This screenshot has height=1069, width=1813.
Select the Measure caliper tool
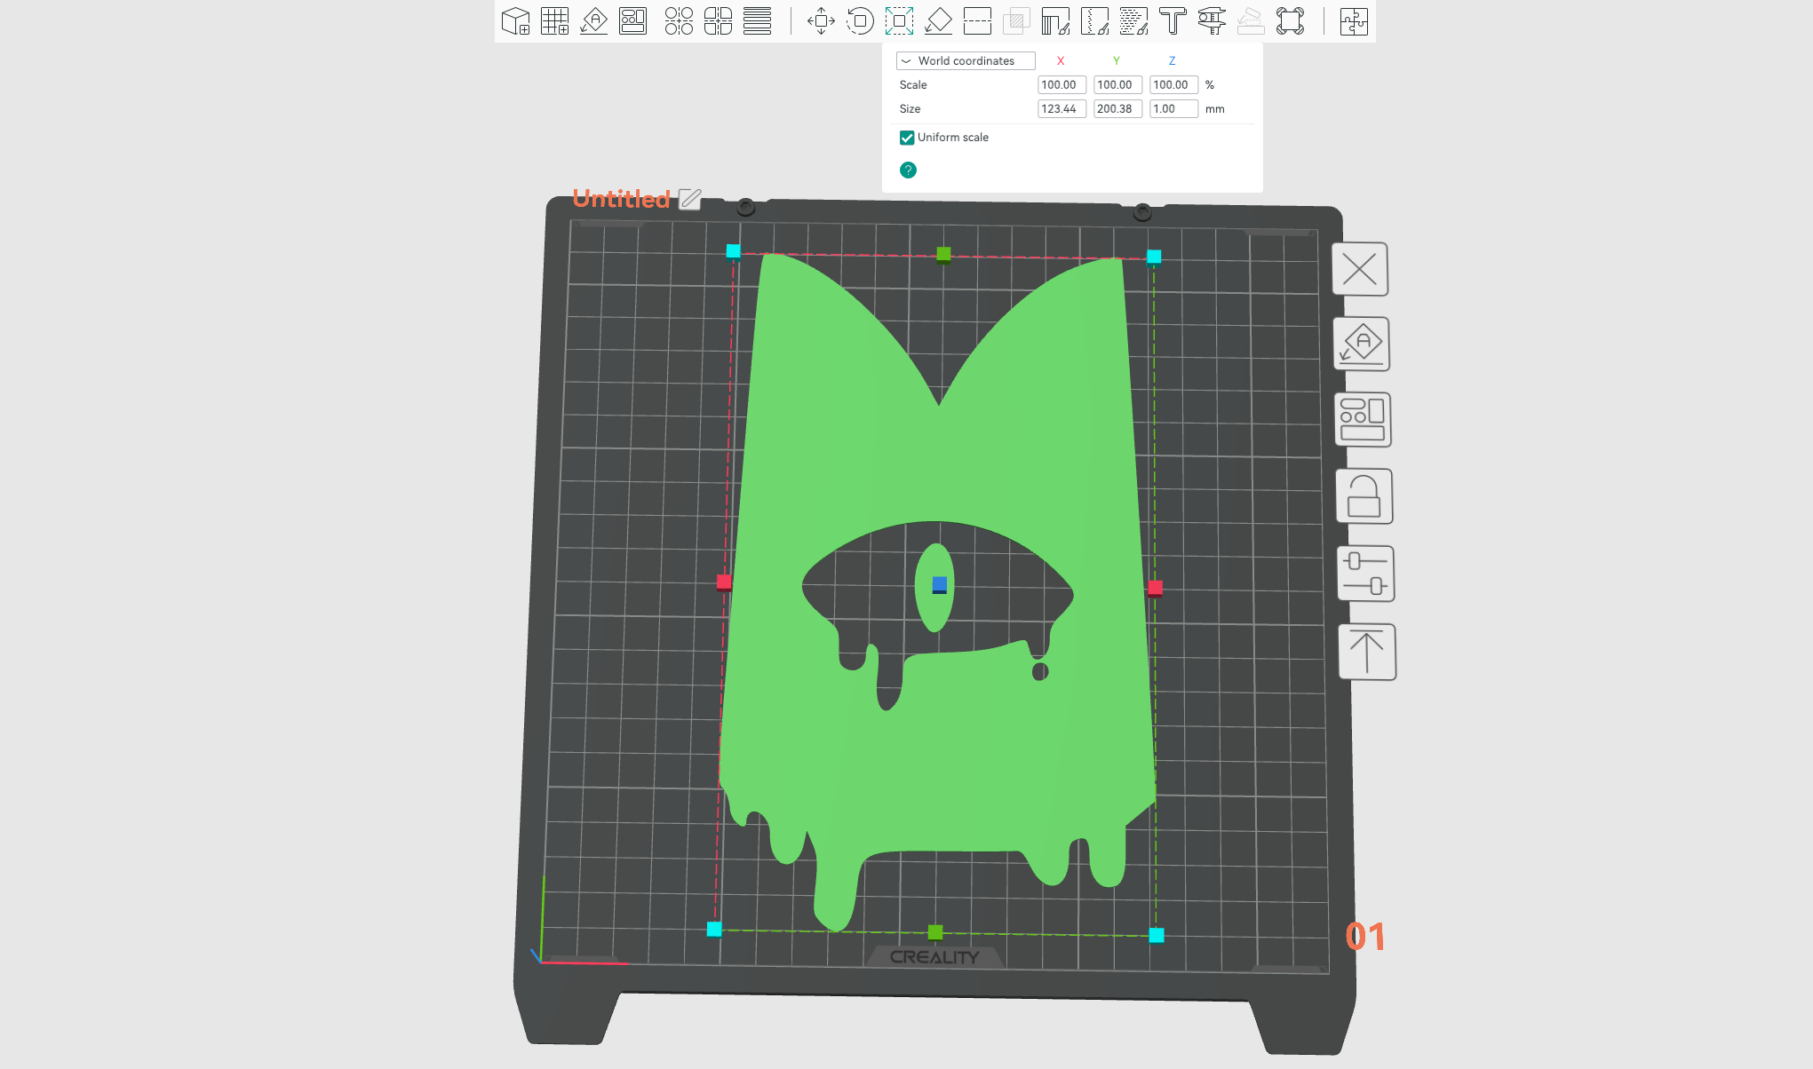[x=1212, y=21]
